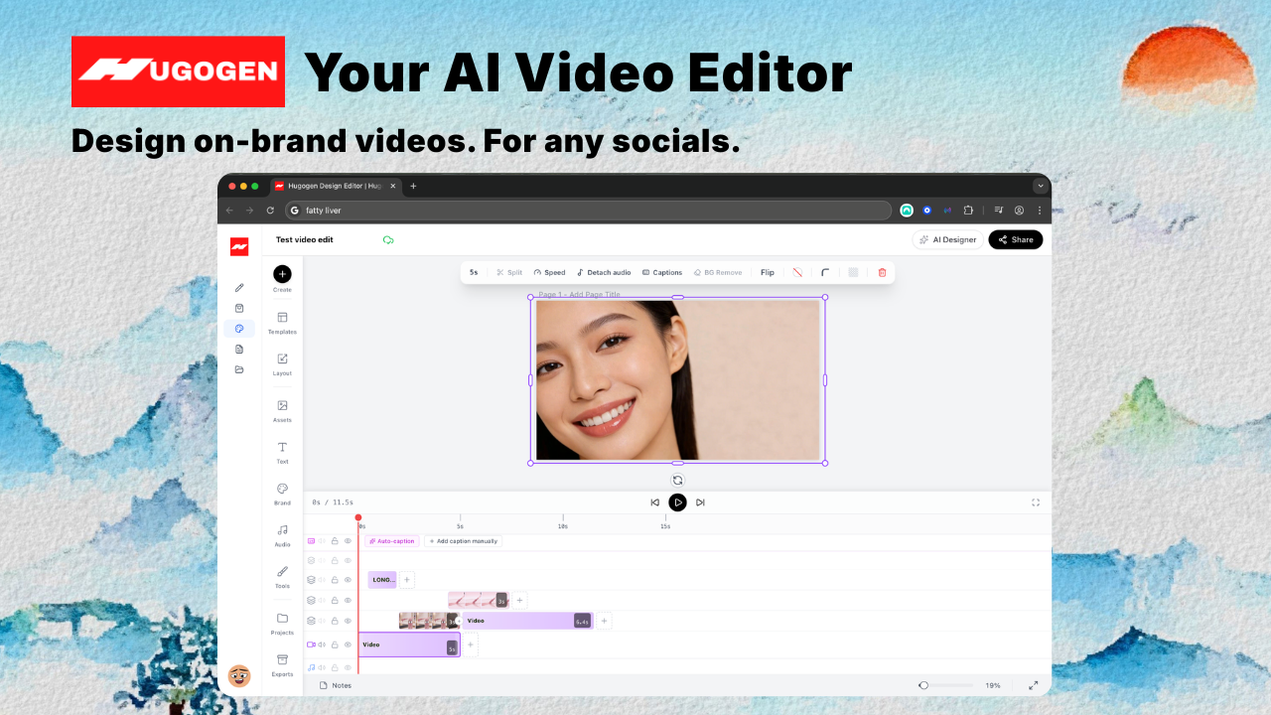Reload the page in the browser
The height and width of the screenshot is (715, 1271).
(270, 211)
